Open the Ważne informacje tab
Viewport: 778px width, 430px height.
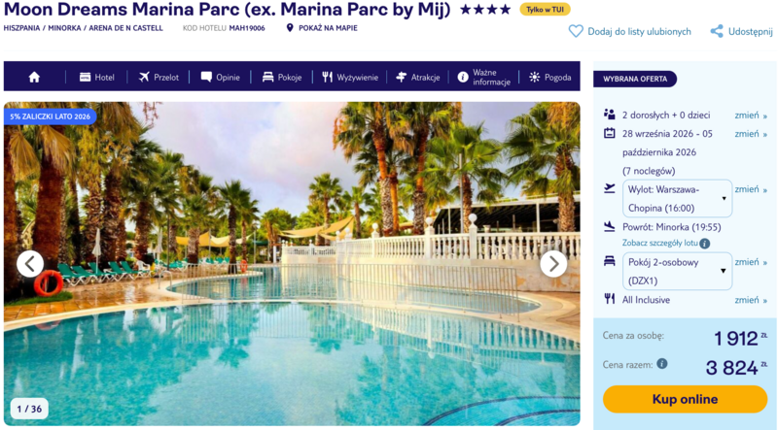point(483,78)
